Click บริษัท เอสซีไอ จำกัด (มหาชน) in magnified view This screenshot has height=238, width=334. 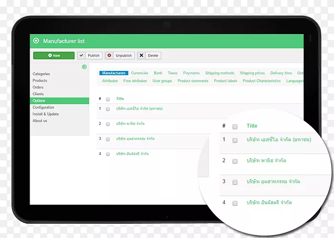pyautogui.click(x=279, y=139)
